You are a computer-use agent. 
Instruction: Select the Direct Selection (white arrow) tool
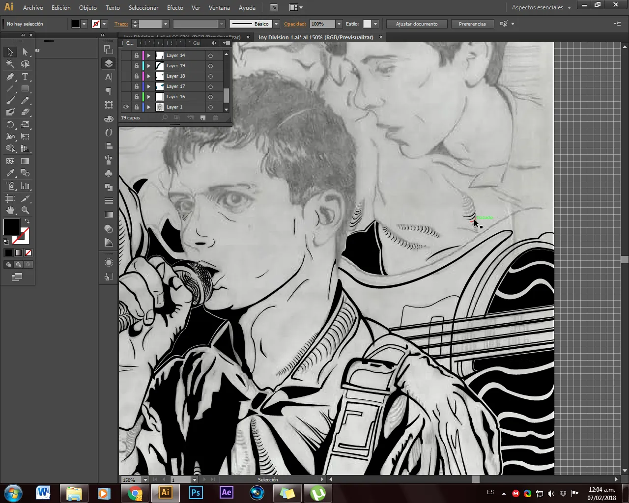pyautogui.click(x=25, y=52)
